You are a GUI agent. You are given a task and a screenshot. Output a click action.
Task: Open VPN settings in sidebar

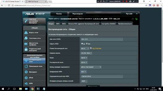[x=34, y=83]
